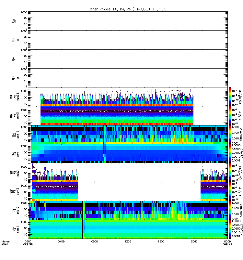
Task: Select the "tha fb 2" panel label
Action: [15, 78]
